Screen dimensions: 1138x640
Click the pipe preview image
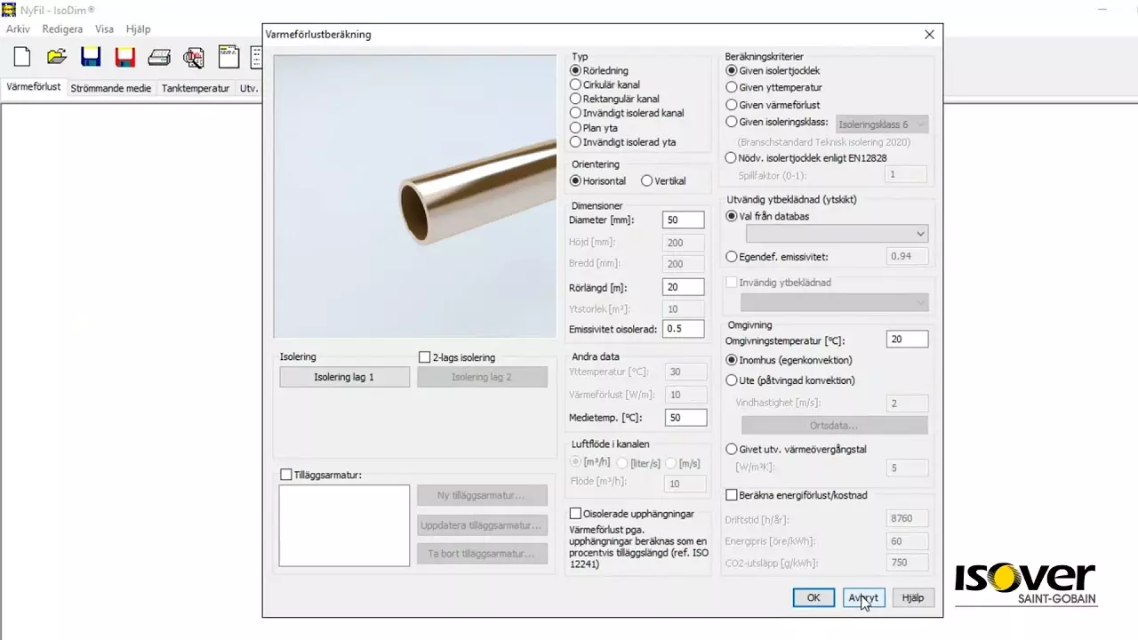pos(415,196)
